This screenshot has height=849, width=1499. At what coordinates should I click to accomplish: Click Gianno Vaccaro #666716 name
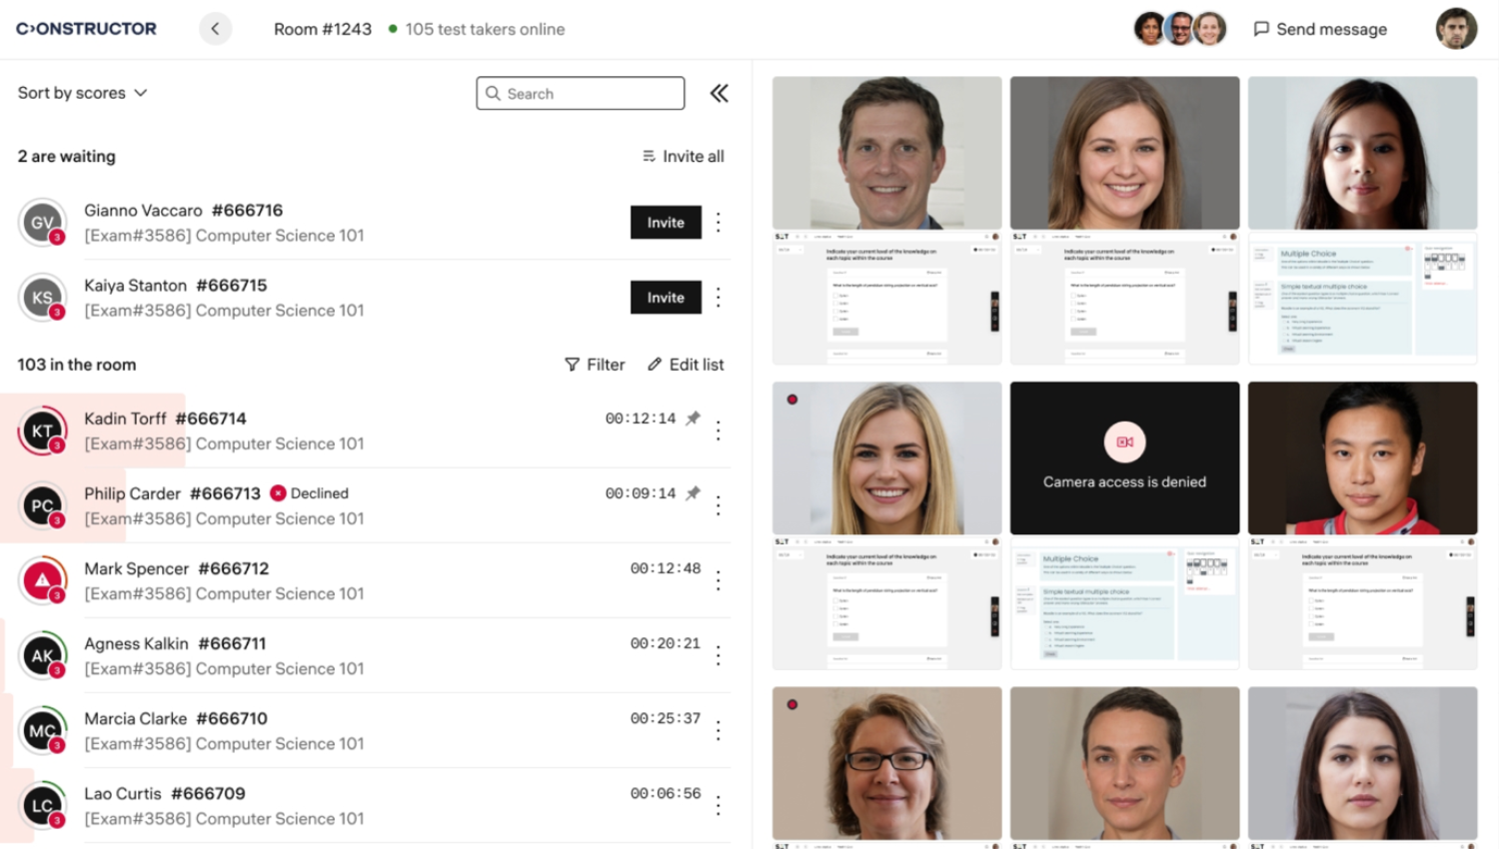click(184, 210)
